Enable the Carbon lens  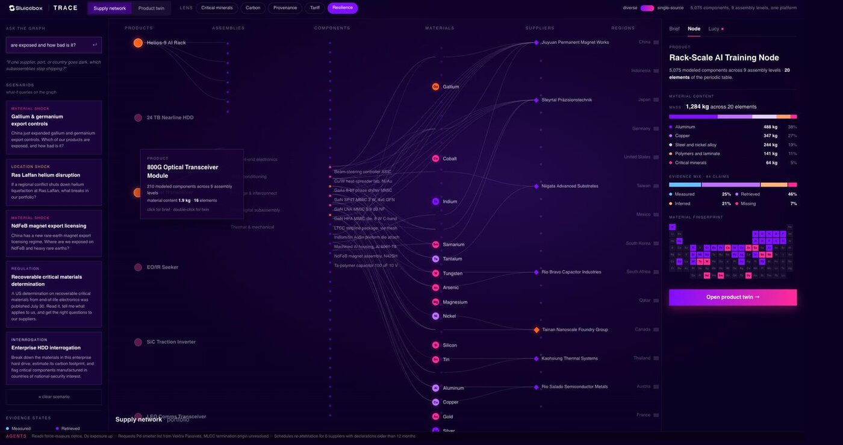point(253,8)
